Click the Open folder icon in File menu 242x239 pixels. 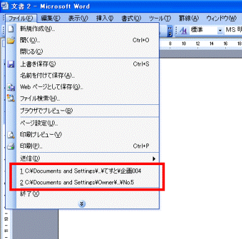pos(11,40)
